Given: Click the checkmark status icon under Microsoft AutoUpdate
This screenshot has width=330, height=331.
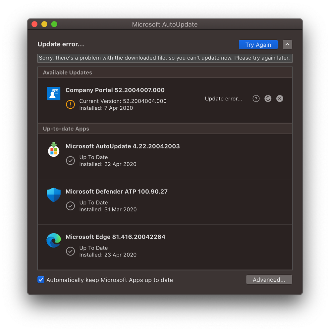Looking at the screenshot, I should 70,161.
